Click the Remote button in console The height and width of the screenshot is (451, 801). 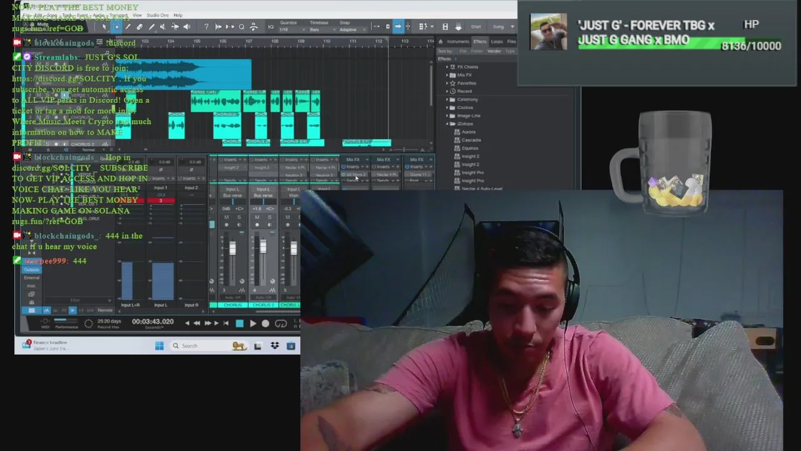pyautogui.click(x=105, y=310)
